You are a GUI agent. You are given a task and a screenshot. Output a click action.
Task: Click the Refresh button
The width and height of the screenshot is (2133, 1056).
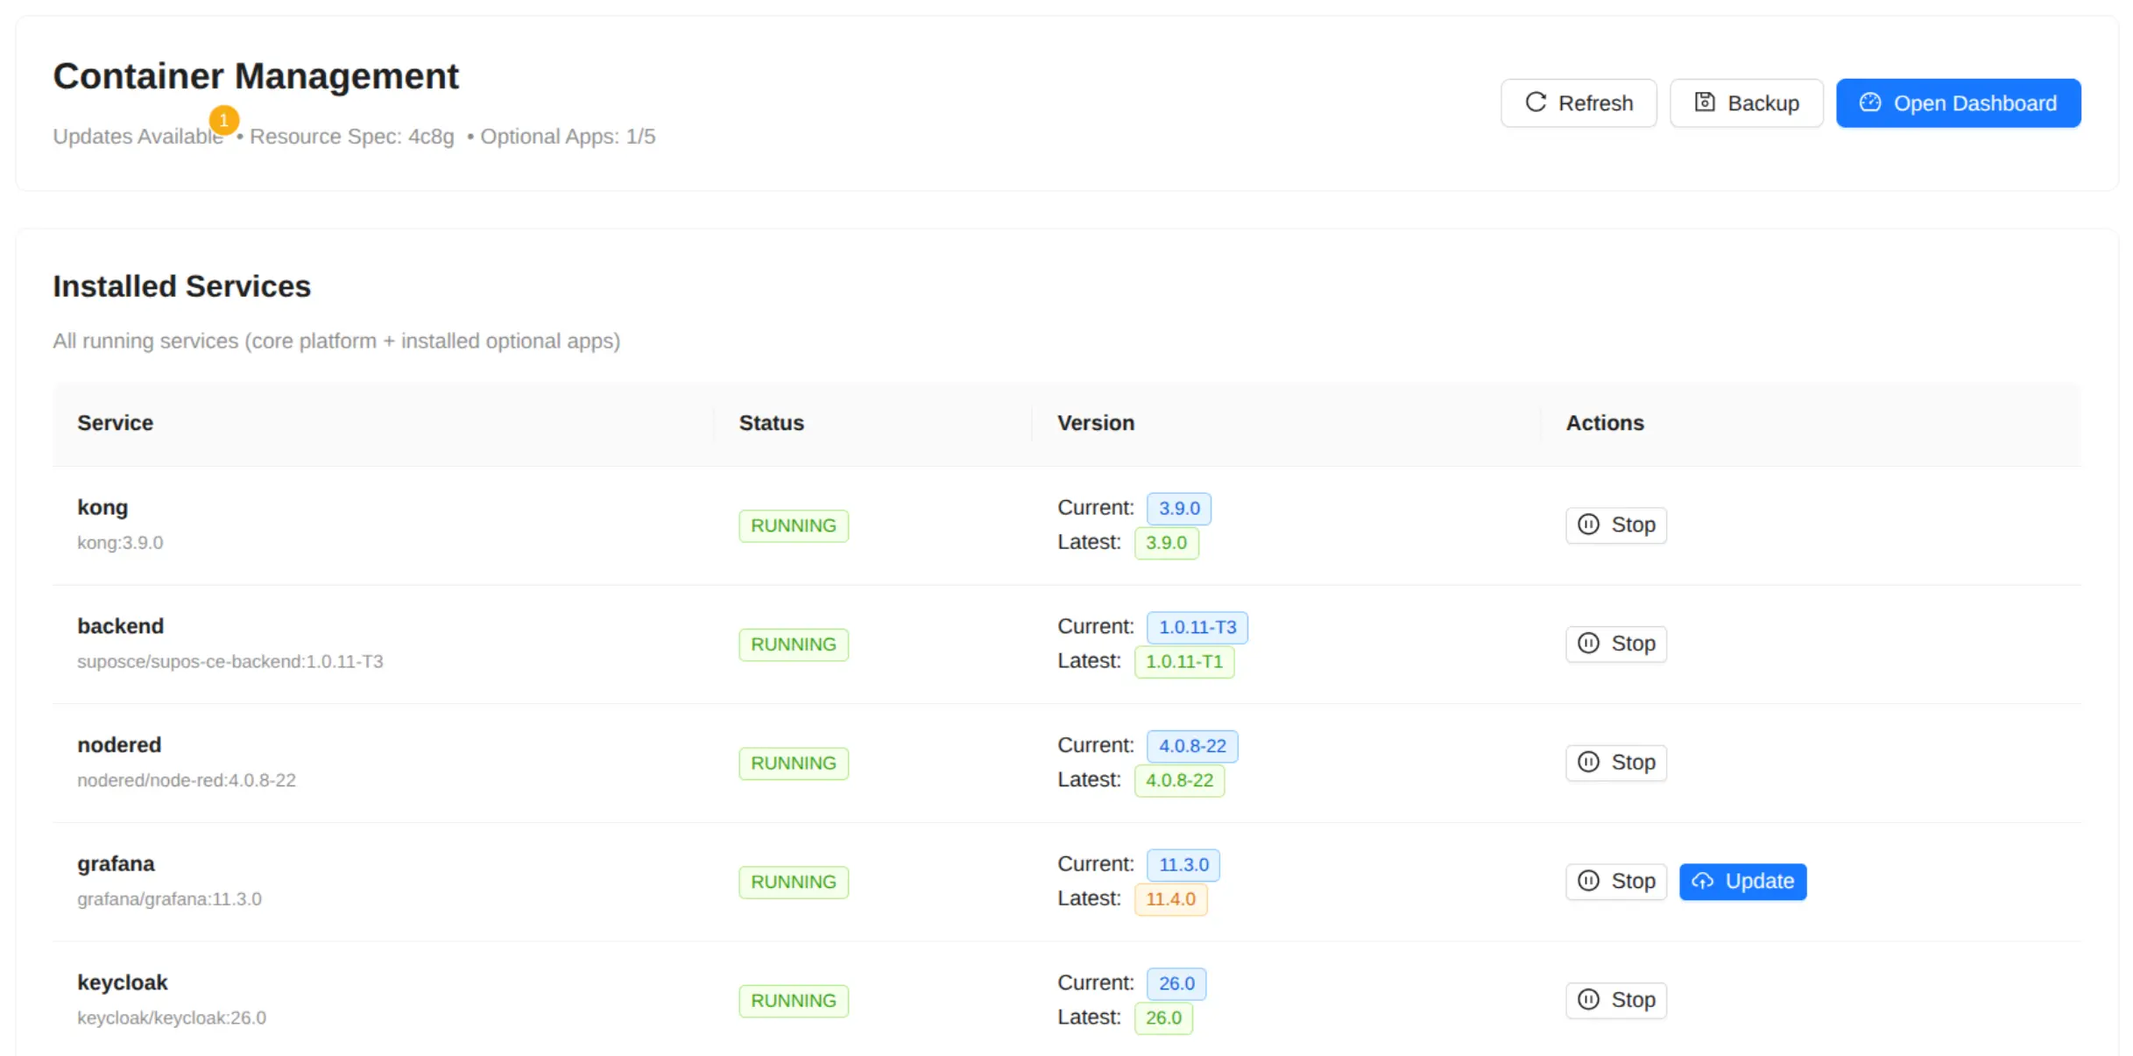click(x=1578, y=103)
